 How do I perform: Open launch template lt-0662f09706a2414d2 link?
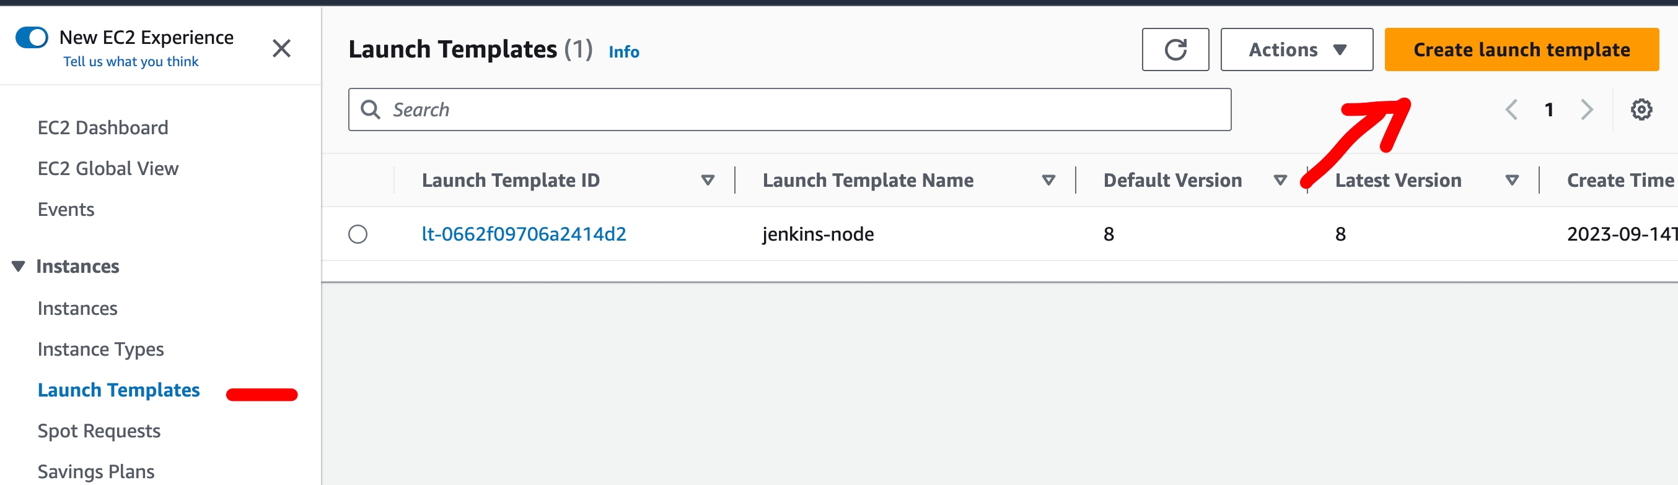coord(524,234)
